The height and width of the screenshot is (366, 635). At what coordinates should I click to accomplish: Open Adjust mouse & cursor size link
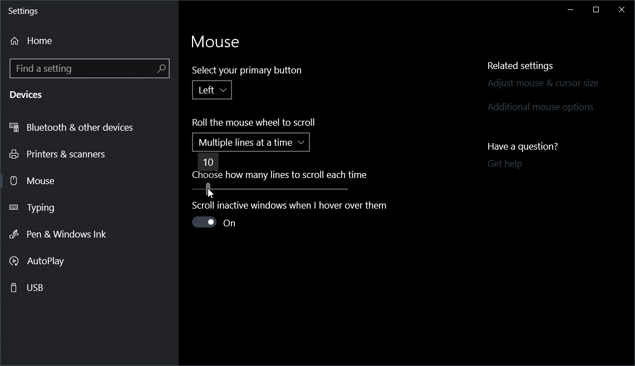[x=543, y=83]
